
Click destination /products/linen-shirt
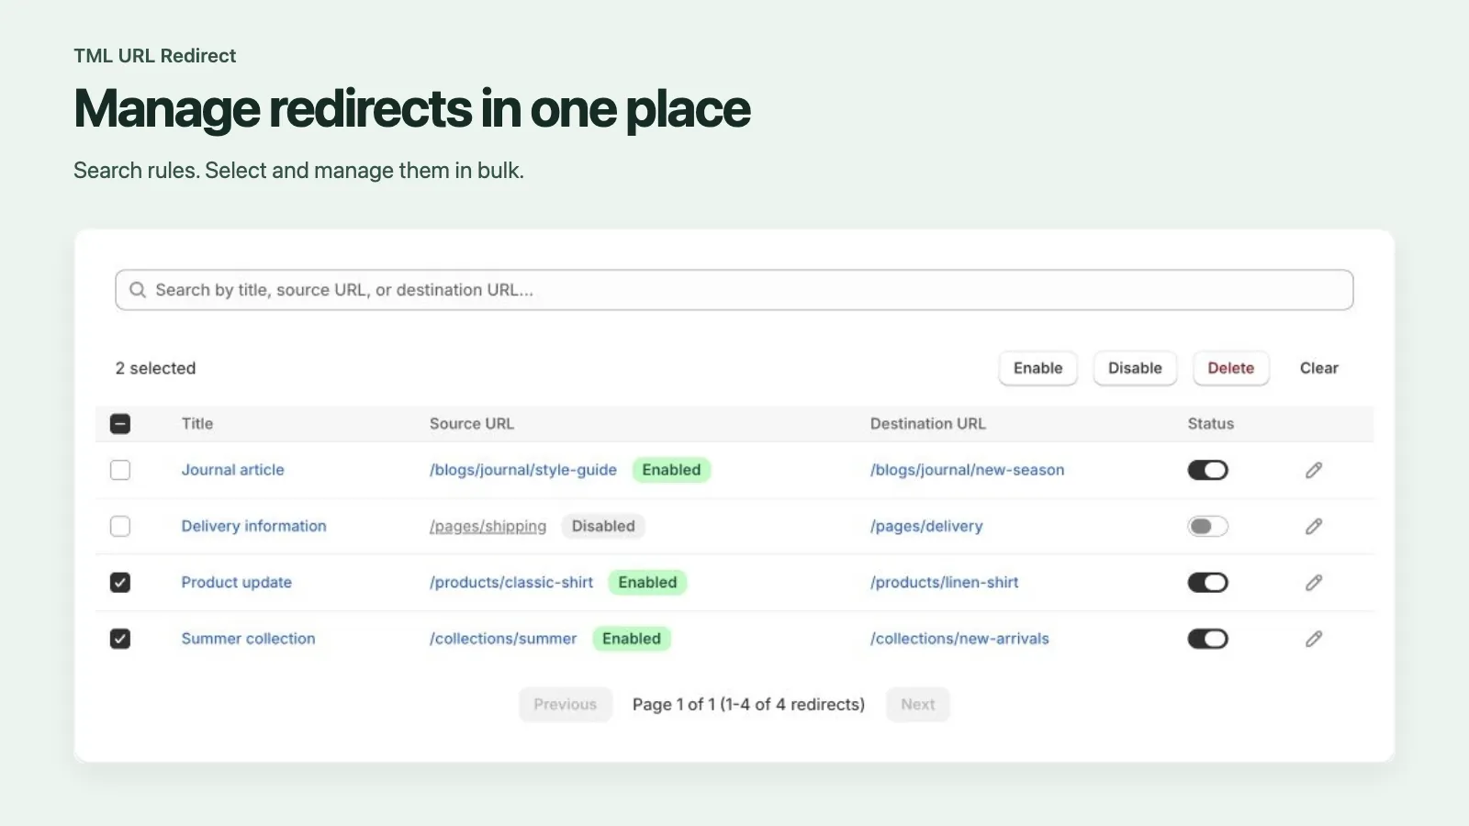tap(944, 582)
